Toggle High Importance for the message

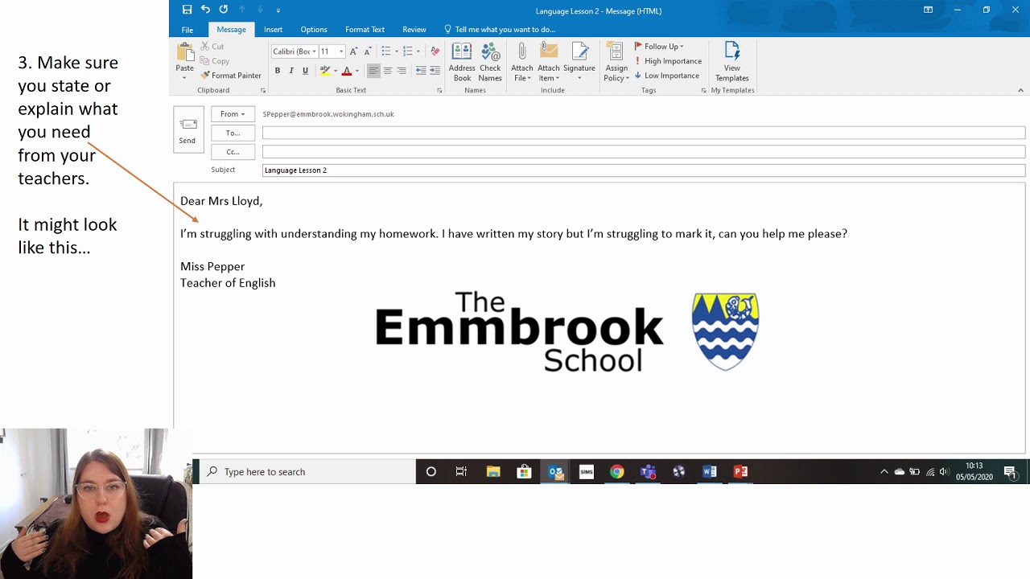(x=668, y=61)
